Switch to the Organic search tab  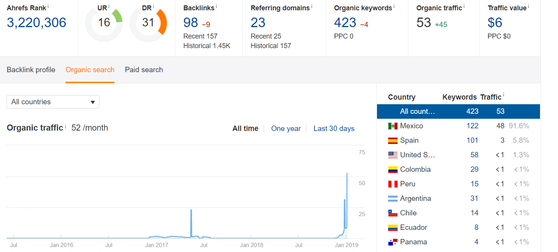pos(90,70)
